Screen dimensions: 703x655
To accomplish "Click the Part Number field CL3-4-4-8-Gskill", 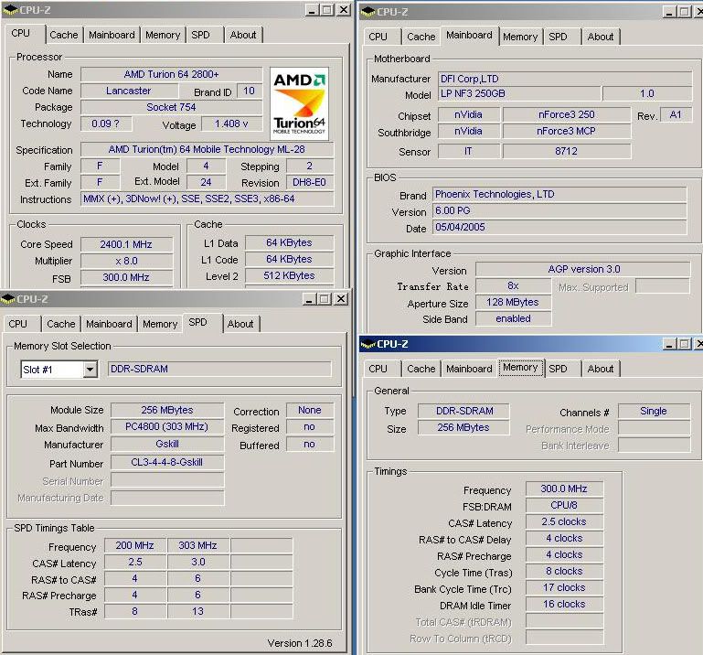I will [x=167, y=462].
